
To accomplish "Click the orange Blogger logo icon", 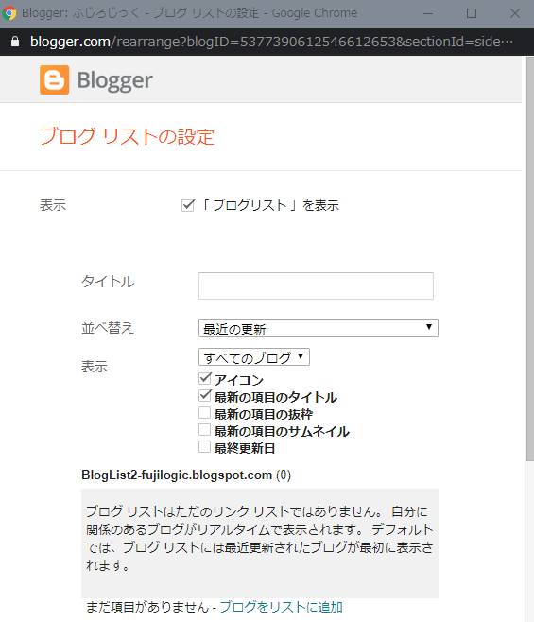I will (55, 79).
